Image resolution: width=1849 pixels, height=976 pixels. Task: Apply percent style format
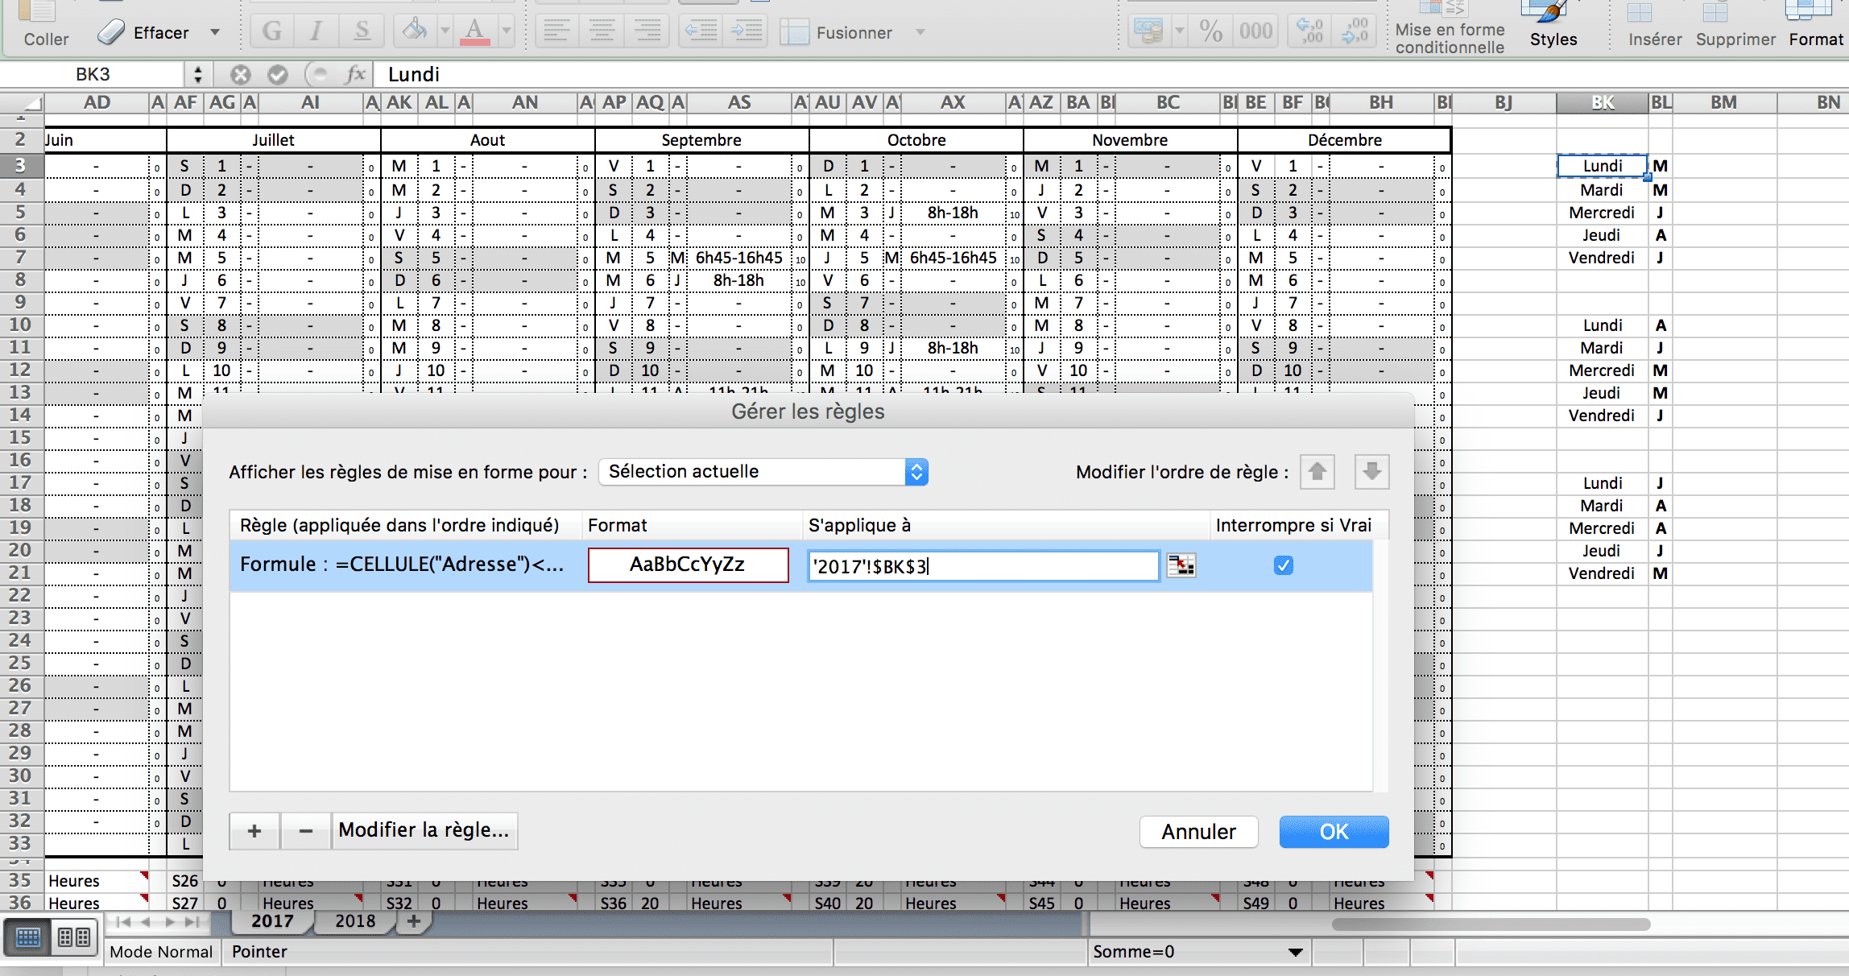(1210, 32)
